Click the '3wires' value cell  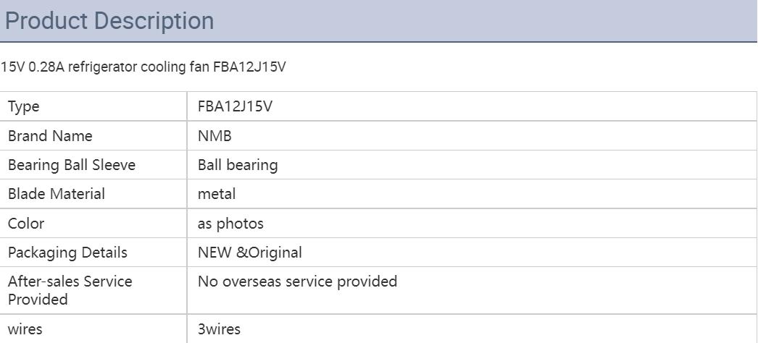pyautogui.click(x=219, y=329)
